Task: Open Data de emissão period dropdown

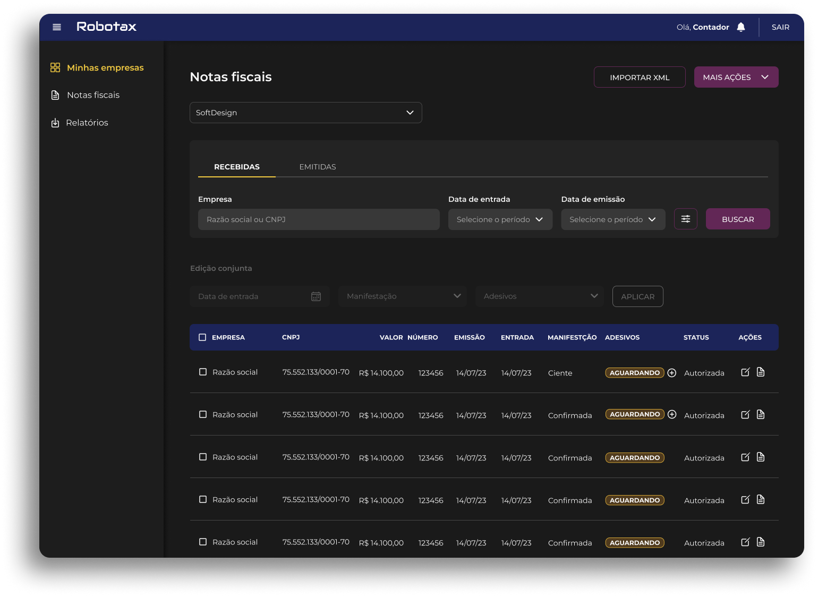Action: 613,219
